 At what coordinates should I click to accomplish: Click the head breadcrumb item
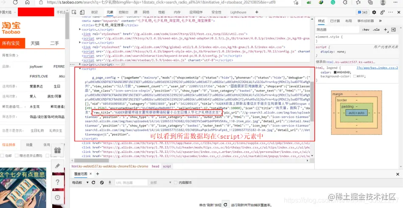click(156, 166)
